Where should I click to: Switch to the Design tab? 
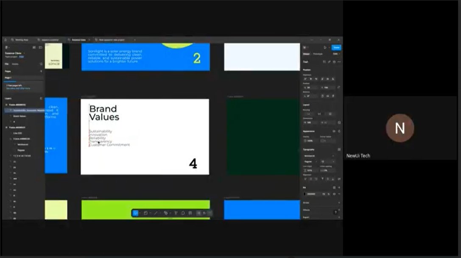[306, 54]
